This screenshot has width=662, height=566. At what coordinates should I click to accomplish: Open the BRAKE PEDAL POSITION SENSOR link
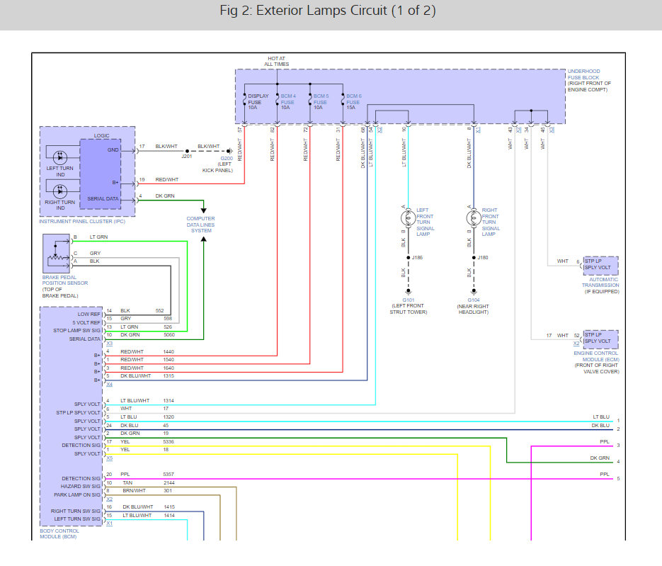click(65, 280)
